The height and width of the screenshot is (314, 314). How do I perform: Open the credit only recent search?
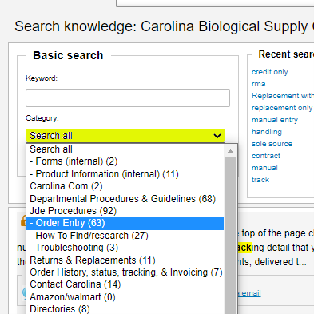tap(270, 72)
